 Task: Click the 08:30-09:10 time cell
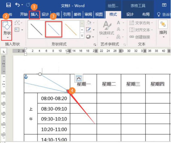54,108
